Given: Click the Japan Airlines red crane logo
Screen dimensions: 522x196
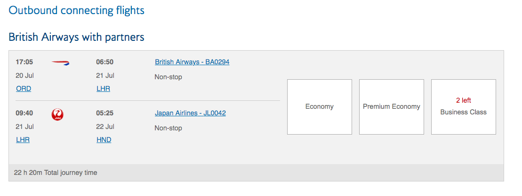Looking at the screenshot, I should [57, 114].
